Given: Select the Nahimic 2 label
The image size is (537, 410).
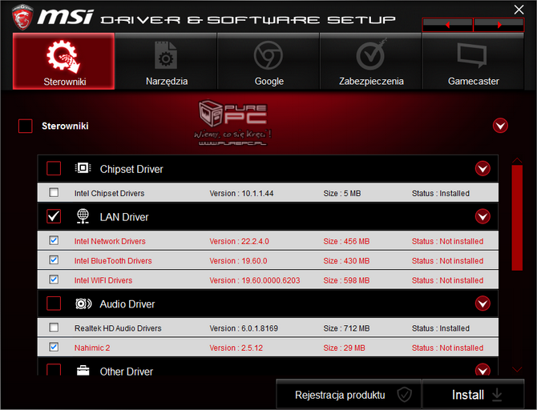Looking at the screenshot, I should pos(92,348).
